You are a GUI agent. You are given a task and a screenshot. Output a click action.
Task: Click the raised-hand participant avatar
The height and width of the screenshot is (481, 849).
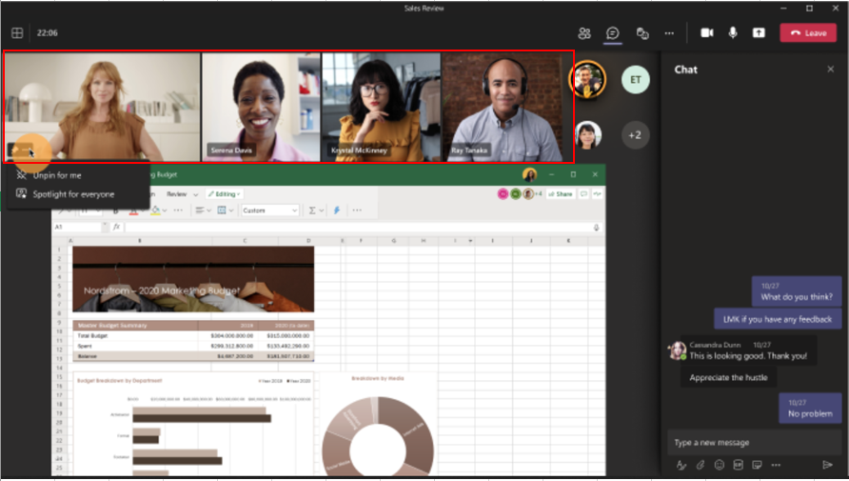pyautogui.click(x=587, y=80)
